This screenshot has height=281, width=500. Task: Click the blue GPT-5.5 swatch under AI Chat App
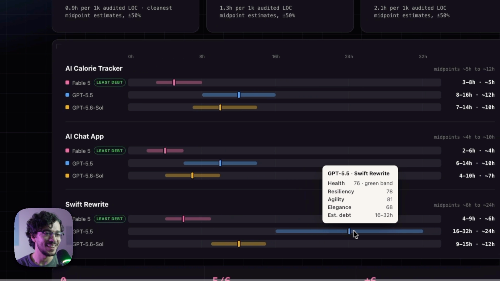tap(67, 163)
